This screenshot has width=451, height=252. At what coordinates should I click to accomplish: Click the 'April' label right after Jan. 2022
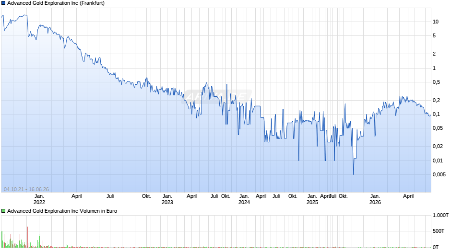[x=77, y=196]
